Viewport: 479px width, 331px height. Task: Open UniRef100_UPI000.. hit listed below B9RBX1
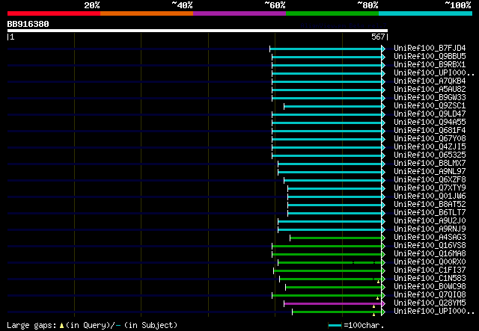pyautogui.click(x=434, y=73)
